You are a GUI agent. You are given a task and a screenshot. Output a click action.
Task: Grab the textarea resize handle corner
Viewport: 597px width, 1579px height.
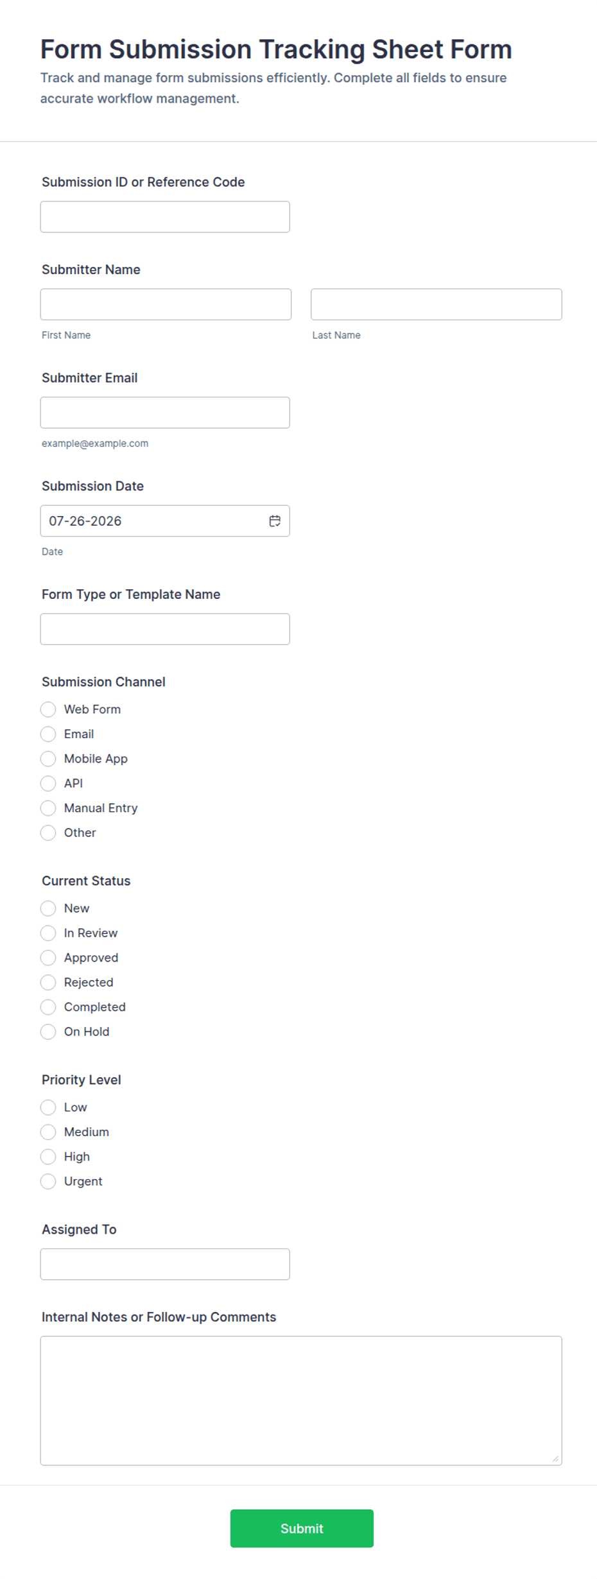555,1458
